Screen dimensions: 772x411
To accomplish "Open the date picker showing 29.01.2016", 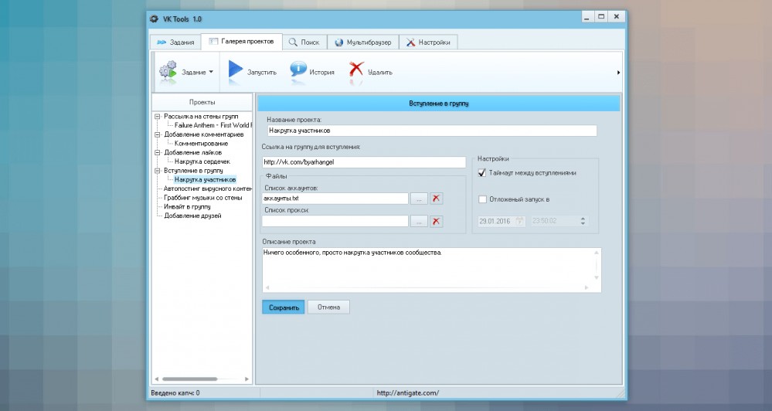I will [x=502, y=221].
